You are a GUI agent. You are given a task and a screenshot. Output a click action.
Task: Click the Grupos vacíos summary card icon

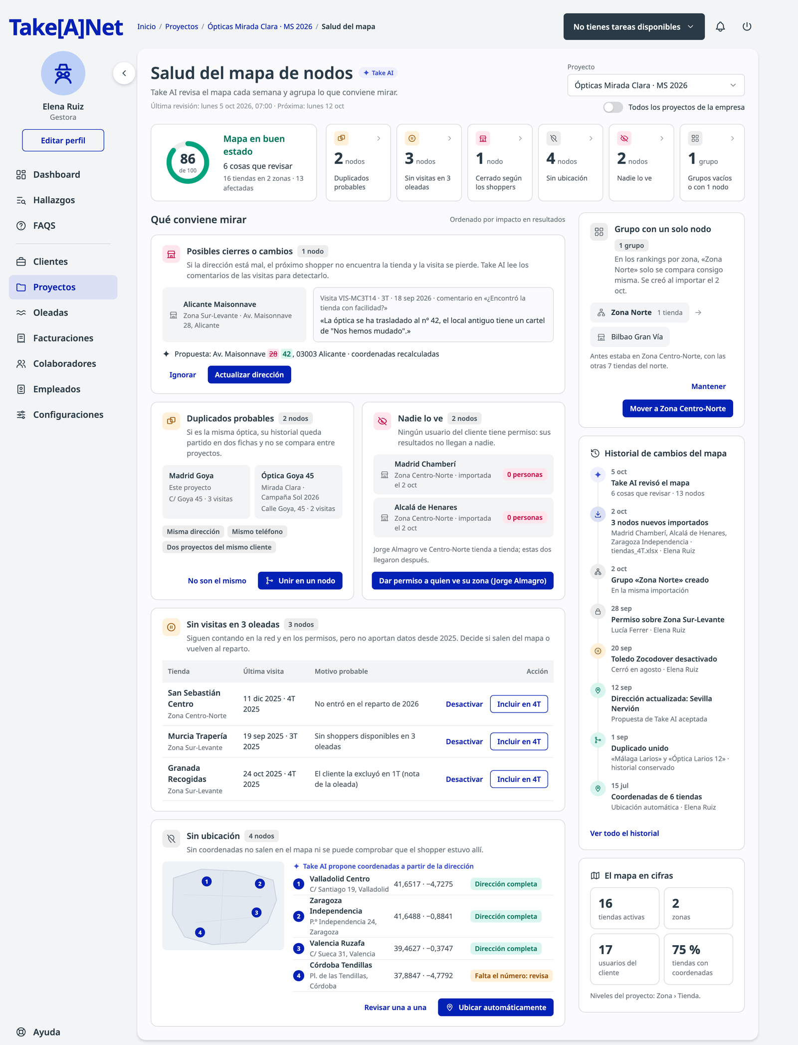click(x=695, y=138)
